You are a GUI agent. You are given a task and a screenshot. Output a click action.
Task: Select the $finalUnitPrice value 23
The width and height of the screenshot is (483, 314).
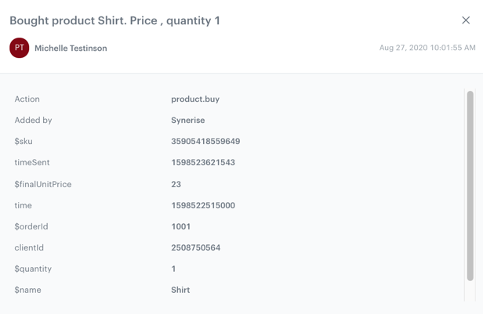click(176, 185)
